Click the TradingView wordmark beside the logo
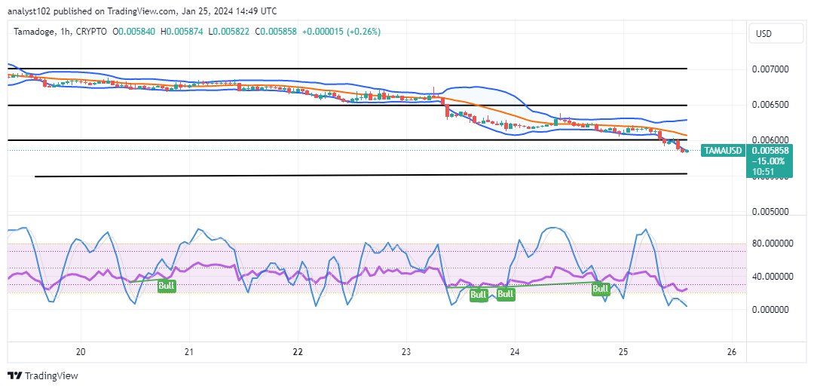The image size is (814, 389). coord(51,375)
